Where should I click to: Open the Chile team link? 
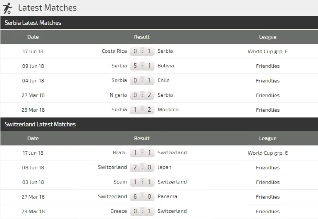point(163,80)
